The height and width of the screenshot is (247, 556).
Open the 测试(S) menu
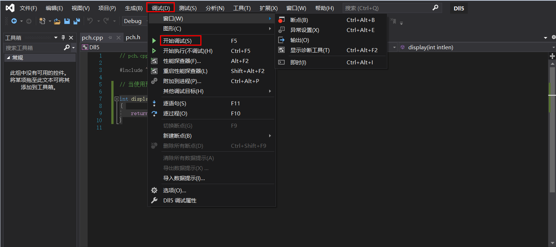188,8
